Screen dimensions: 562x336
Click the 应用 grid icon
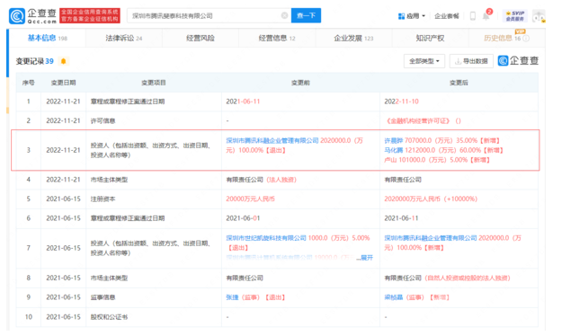401,16
